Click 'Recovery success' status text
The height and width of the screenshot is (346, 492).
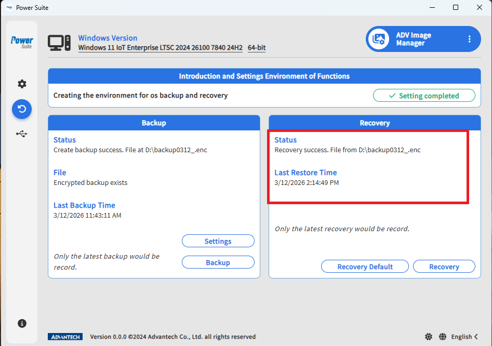[348, 150]
